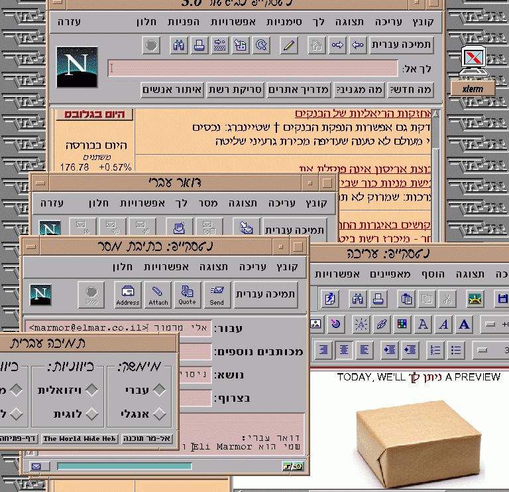The height and width of the screenshot is (492, 509).
Task: Click the Forward message icon in mail window
Action: [82, 227]
